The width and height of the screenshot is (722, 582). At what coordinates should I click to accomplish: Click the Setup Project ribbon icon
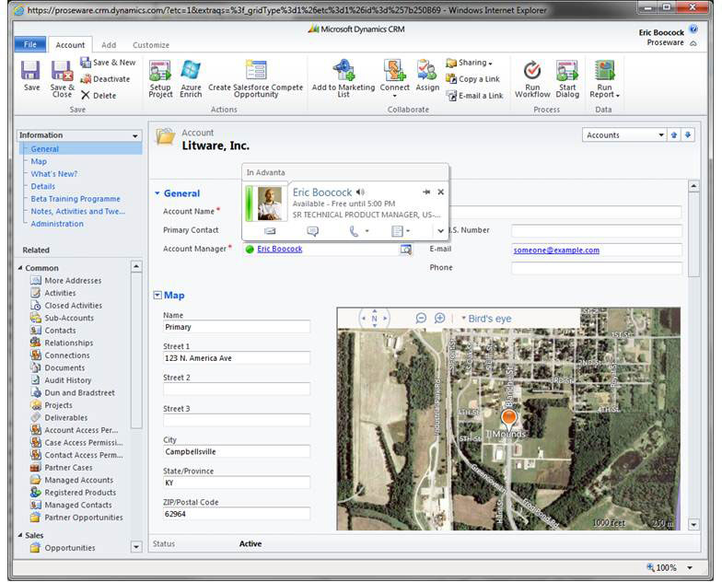pyautogui.click(x=160, y=72)
